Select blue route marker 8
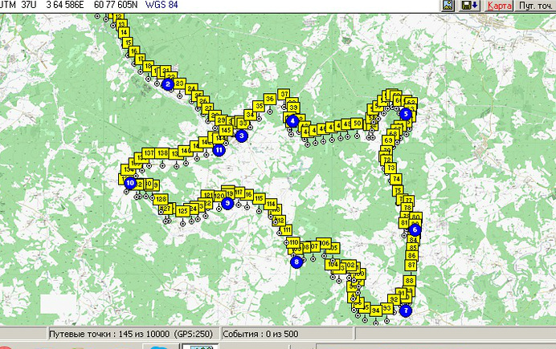556x349 pixels. point(296,262)
